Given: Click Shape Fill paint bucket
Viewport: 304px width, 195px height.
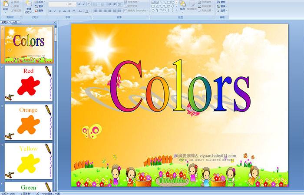Looking at the screenshot, I should (205, 2).
